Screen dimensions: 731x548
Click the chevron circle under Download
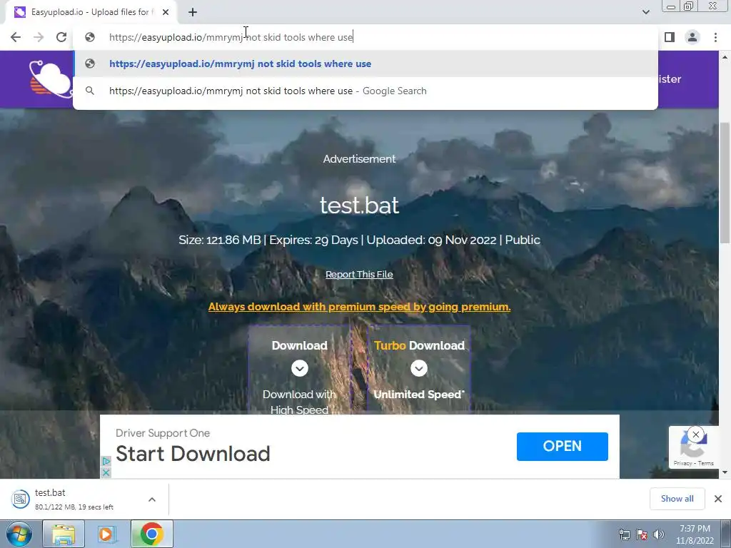pyautogui.click(x=300, y=369)
